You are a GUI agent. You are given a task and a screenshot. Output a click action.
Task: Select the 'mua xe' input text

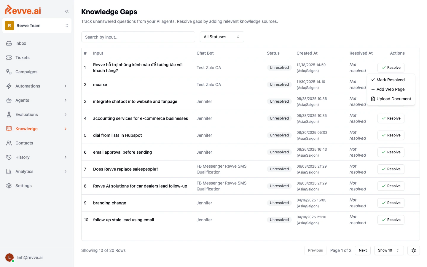(100, 85)
